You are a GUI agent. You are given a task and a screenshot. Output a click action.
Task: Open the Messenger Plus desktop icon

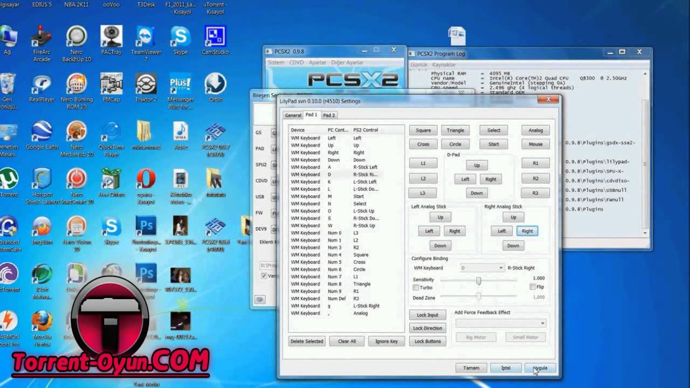(180, 91)
